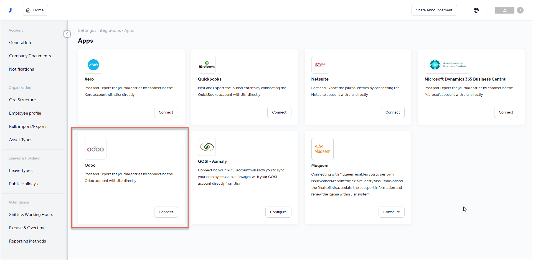Click the Xero app logo
This screenshot has height=260, width=533.
pyautogui.click(x=93, y=65)
